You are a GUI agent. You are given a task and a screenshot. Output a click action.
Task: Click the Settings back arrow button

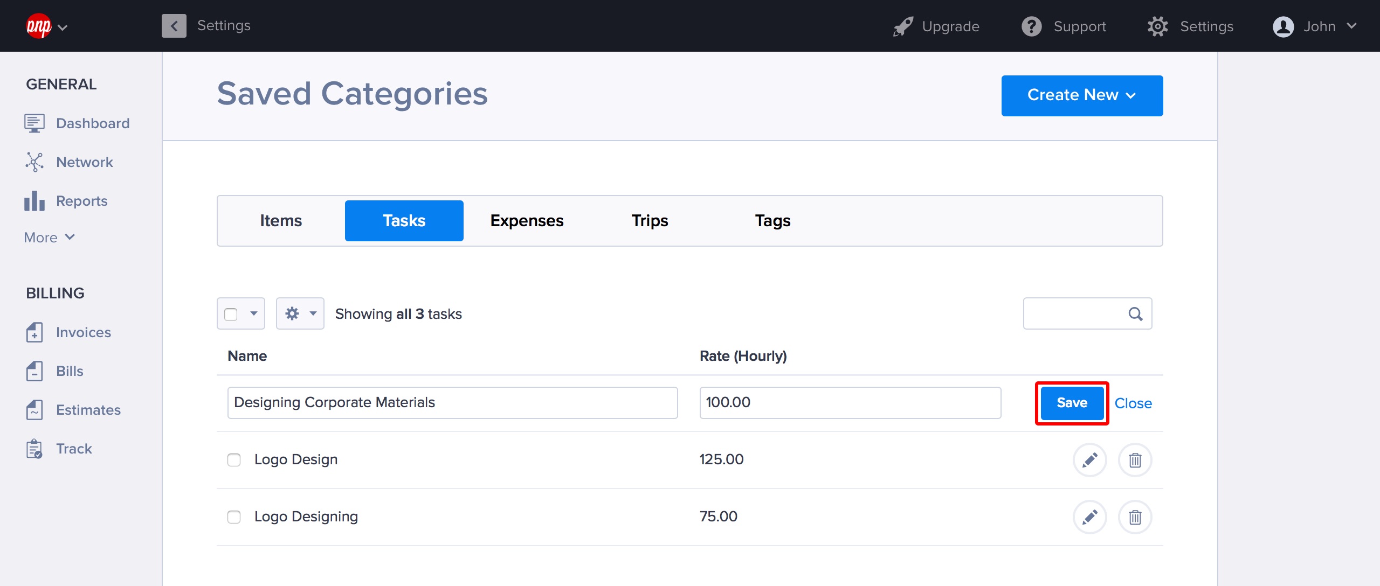[174, 26]
